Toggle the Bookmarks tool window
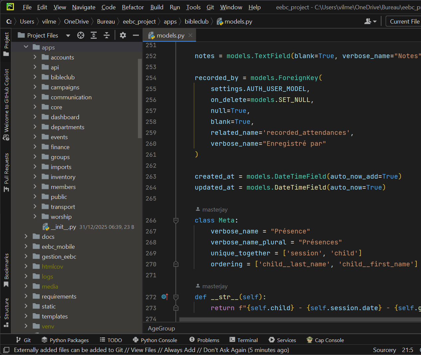 tap(6, 270)
